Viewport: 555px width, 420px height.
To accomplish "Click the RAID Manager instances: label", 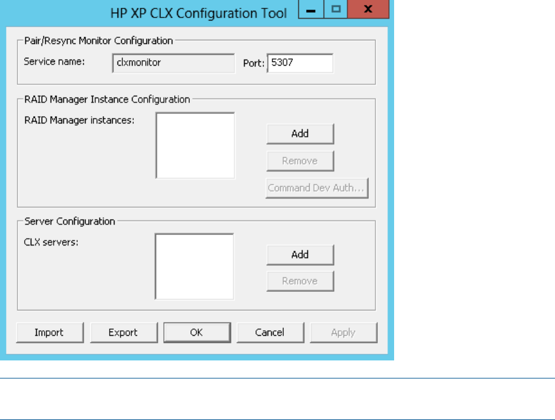I will (x=80, y=120).
